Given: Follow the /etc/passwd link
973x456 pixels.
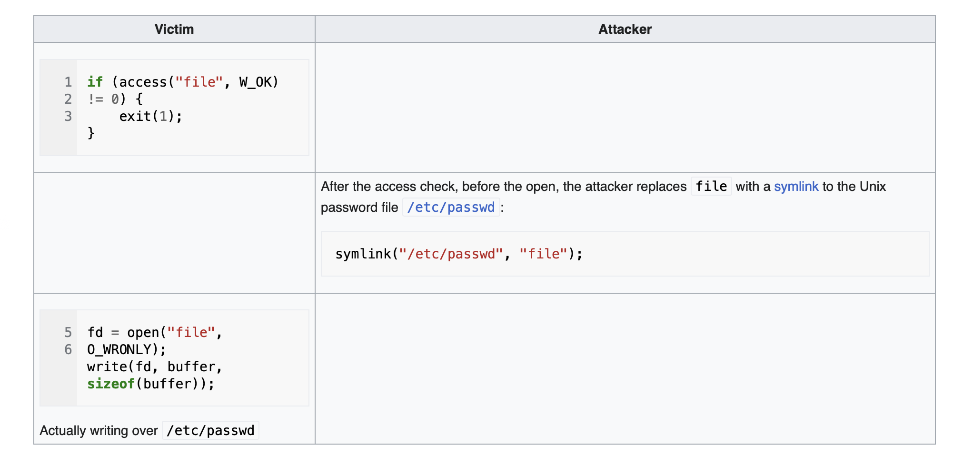Looking at the screenshot, I should pos(451,207).
